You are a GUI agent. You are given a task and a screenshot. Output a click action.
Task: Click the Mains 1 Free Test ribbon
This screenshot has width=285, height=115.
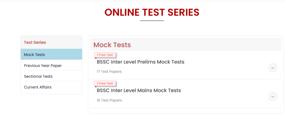tap(105, 83)
